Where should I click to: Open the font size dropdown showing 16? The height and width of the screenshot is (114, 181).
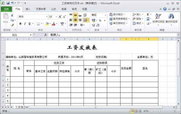click(56, 17)
